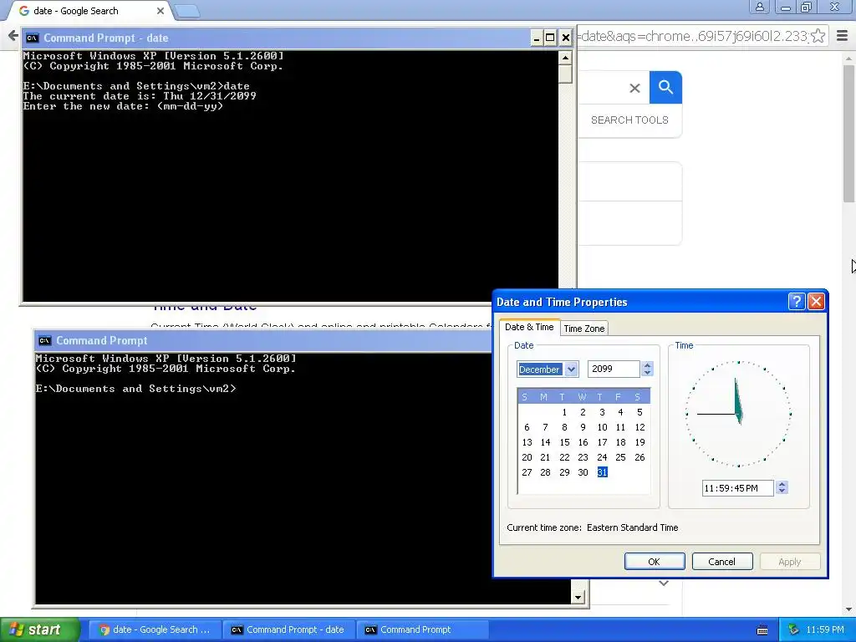The width and height of the screenshot is (856, 642).
Task: Close the date - Google Search tab
Action: (x=160, y=10)
